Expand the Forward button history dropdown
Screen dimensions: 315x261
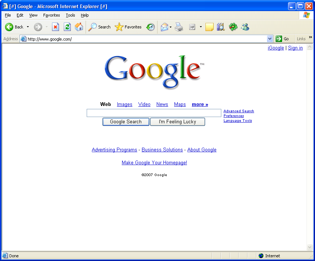tap(46, 27)
